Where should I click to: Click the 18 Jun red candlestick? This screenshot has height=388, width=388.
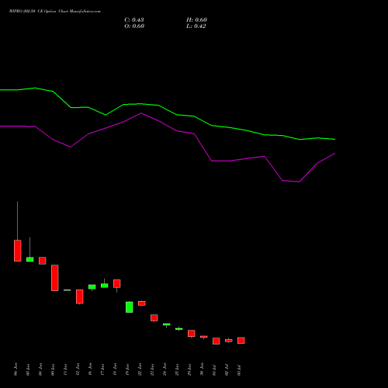tap(117, 283)
